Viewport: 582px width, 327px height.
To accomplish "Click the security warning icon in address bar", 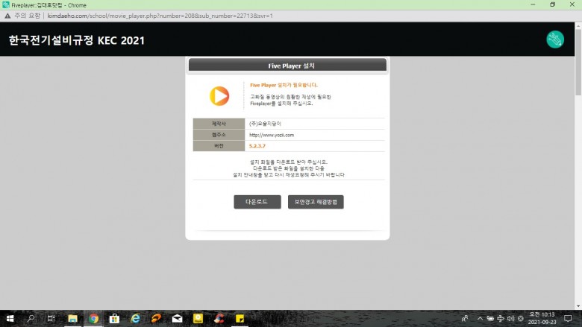I will point(8,15).
